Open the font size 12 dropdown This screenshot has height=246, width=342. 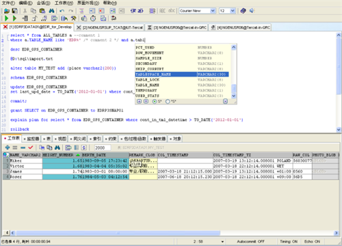point(233,11)
